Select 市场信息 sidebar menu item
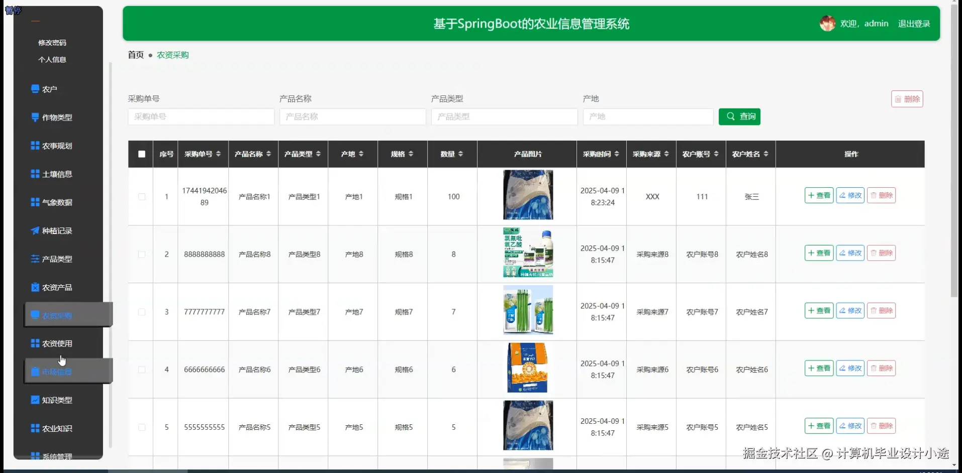Viewport: 962px width, 473px height. (x=68, y=372)
